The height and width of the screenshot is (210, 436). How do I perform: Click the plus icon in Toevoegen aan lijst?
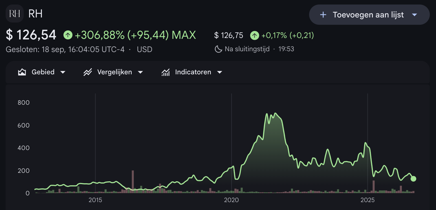point(323,15)
